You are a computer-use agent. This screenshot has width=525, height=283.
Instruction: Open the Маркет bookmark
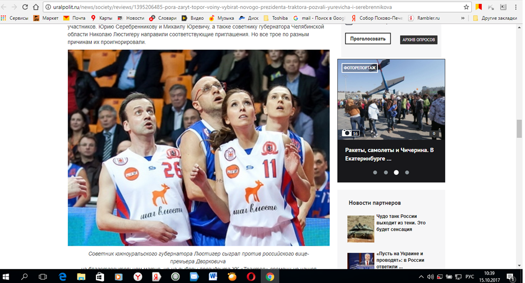tap(46, 18)
